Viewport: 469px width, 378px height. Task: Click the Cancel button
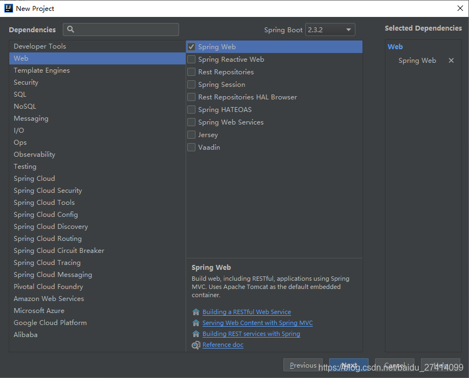click(395, 365)
